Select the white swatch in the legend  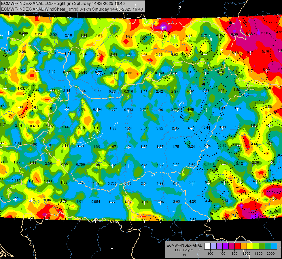click(x=207, y=246)
